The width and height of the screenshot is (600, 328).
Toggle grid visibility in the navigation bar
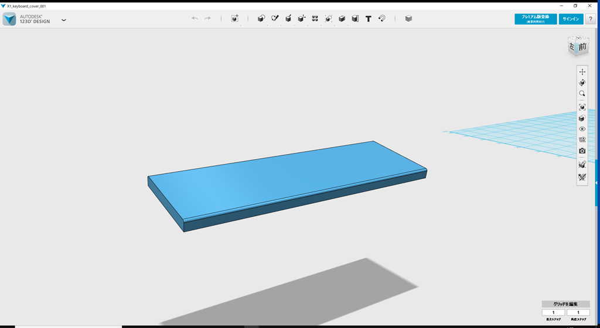[x=582, y=140]
